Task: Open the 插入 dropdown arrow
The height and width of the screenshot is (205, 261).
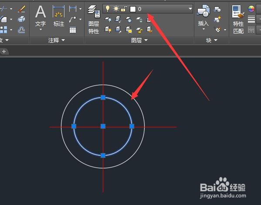Action: point(203,29)
